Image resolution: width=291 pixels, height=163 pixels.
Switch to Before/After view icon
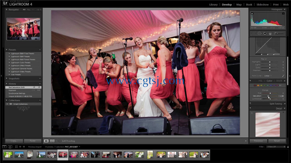52,141
